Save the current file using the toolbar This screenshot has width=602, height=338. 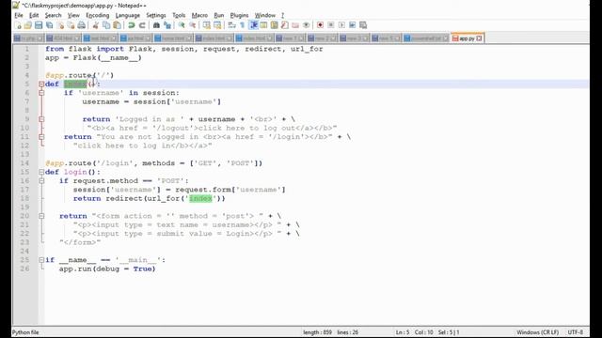39,25
